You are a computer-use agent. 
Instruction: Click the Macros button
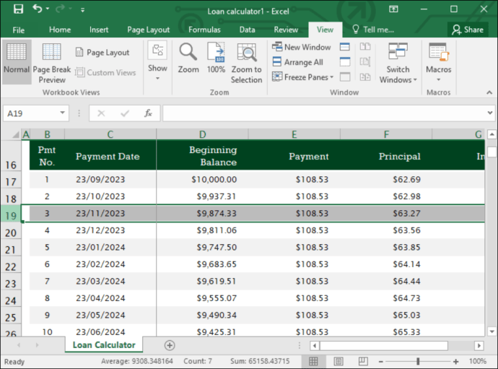(438, 63)
